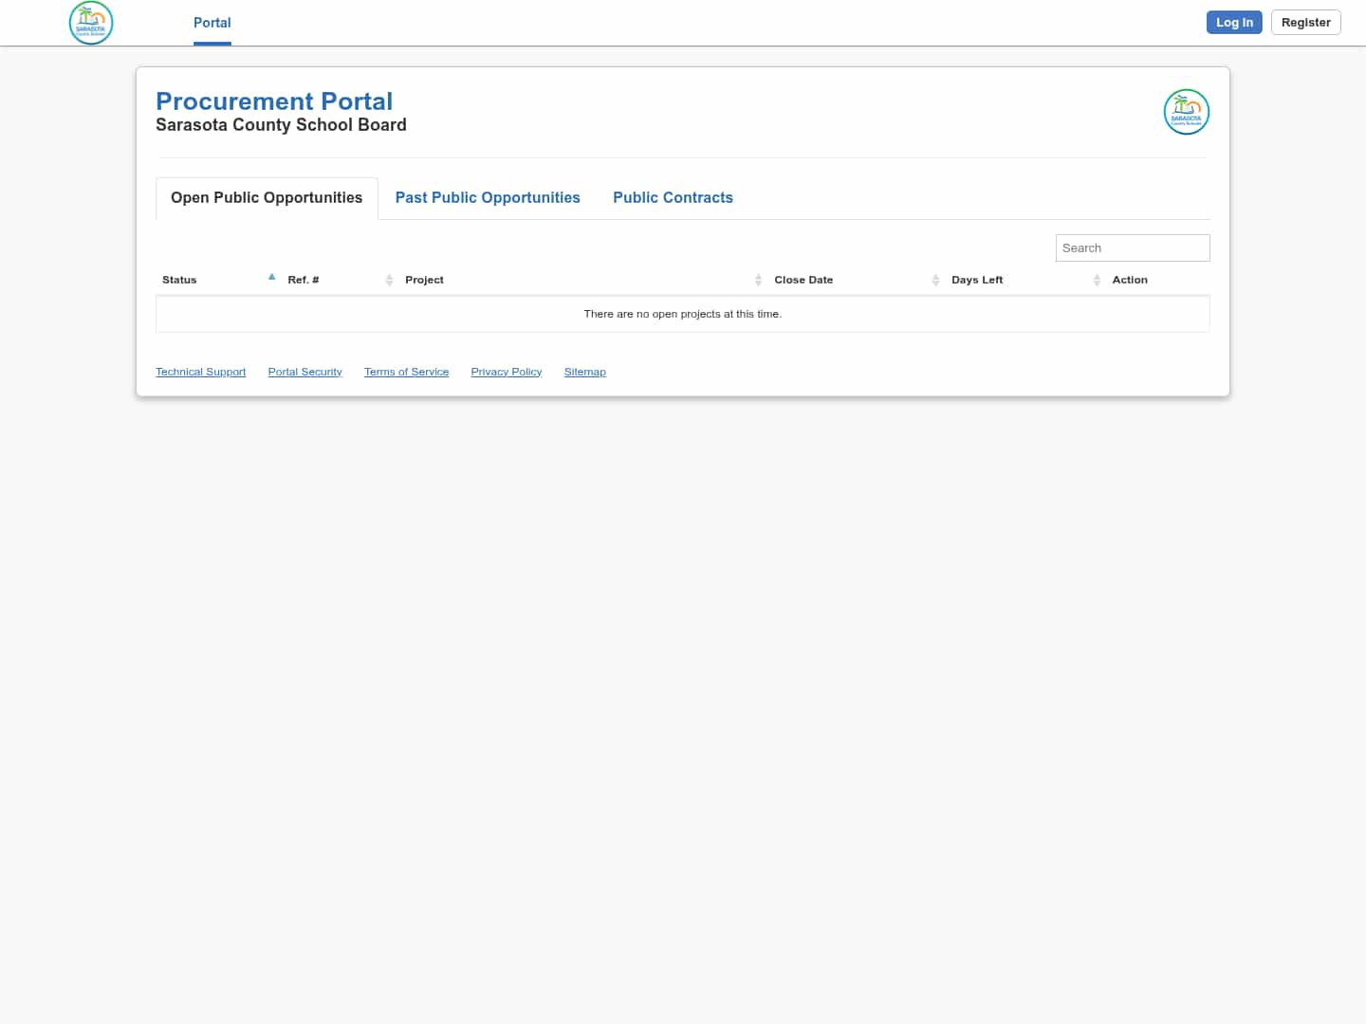Click the Portal navigation item

coord(212,23)
